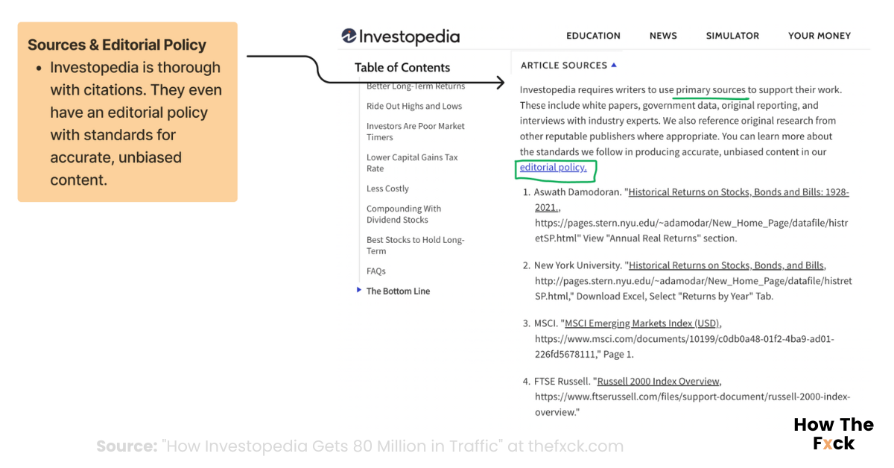Click the blue arrow beside The Bottom Line
894x468 pixels.
(x=359, y=291)
